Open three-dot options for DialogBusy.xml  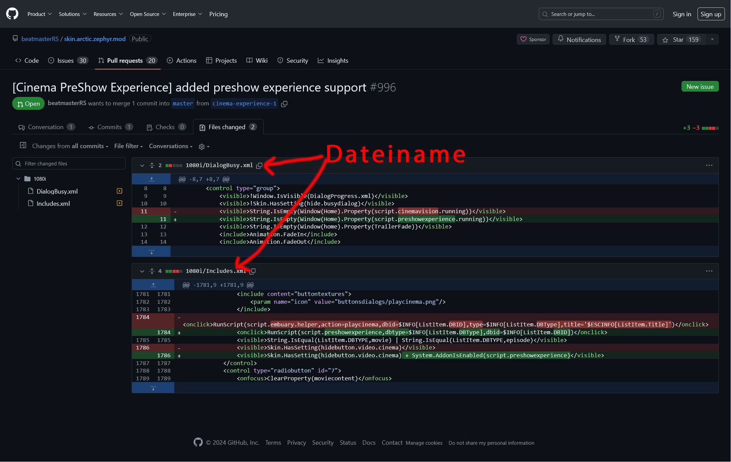coord(709,166)
